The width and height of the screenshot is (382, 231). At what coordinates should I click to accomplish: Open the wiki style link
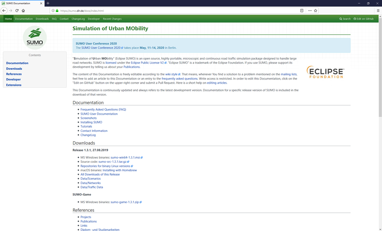click(x=173, y=74)
